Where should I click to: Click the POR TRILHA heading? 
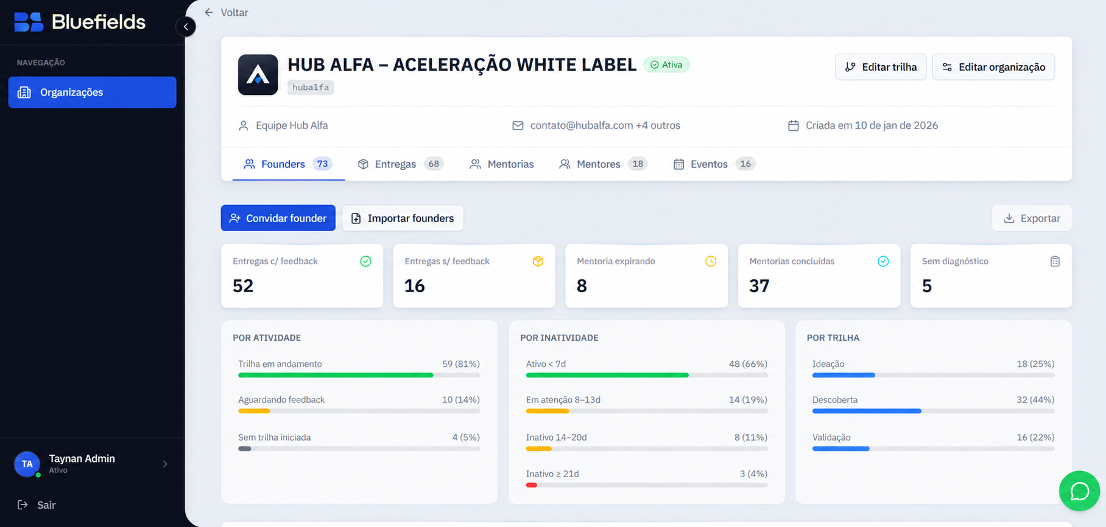coord(833,338)
